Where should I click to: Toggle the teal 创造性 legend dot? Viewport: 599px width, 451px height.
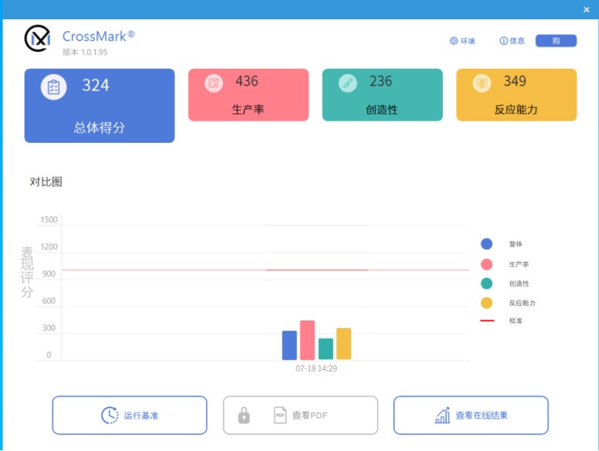pos(486,283)
